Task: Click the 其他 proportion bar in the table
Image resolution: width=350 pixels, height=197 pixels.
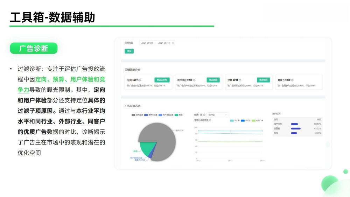Action: click(x=294, y=133)
